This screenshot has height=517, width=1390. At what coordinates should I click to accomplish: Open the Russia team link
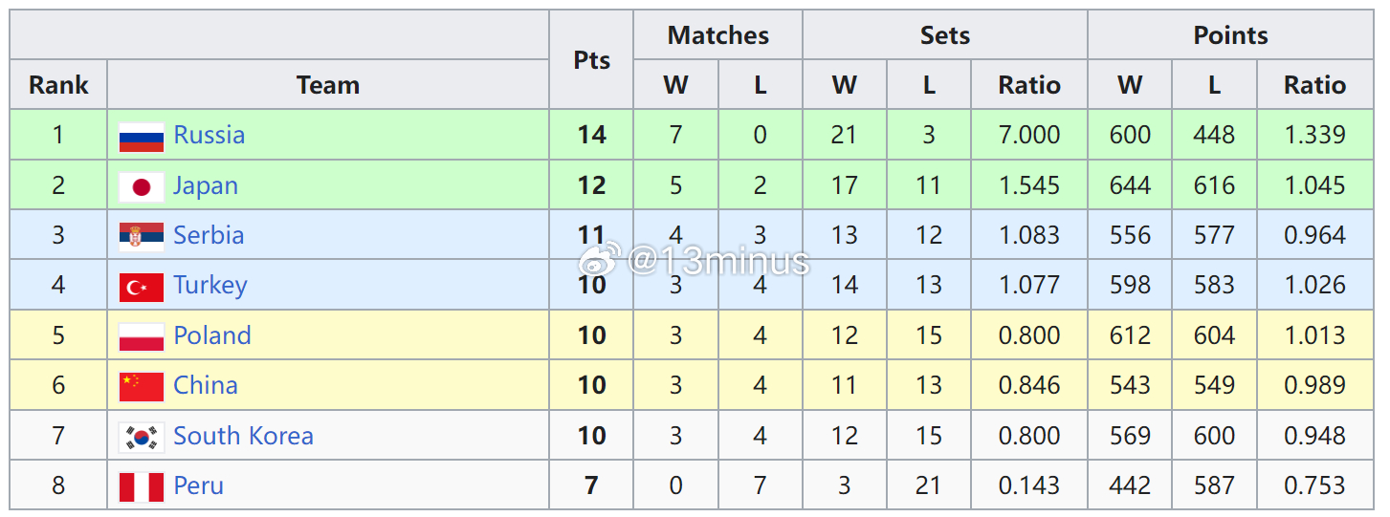pyautogui.click(x=209, y=136)
